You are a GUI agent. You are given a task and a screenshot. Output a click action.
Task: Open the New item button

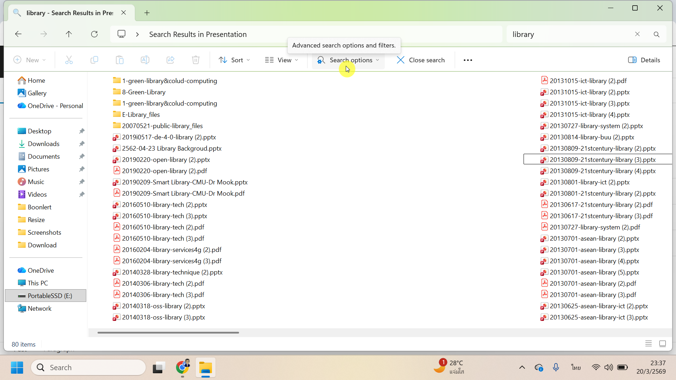pos(30,60)
